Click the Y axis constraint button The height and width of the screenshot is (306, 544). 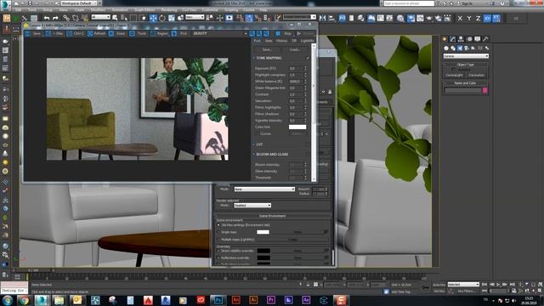click(469, 18)
